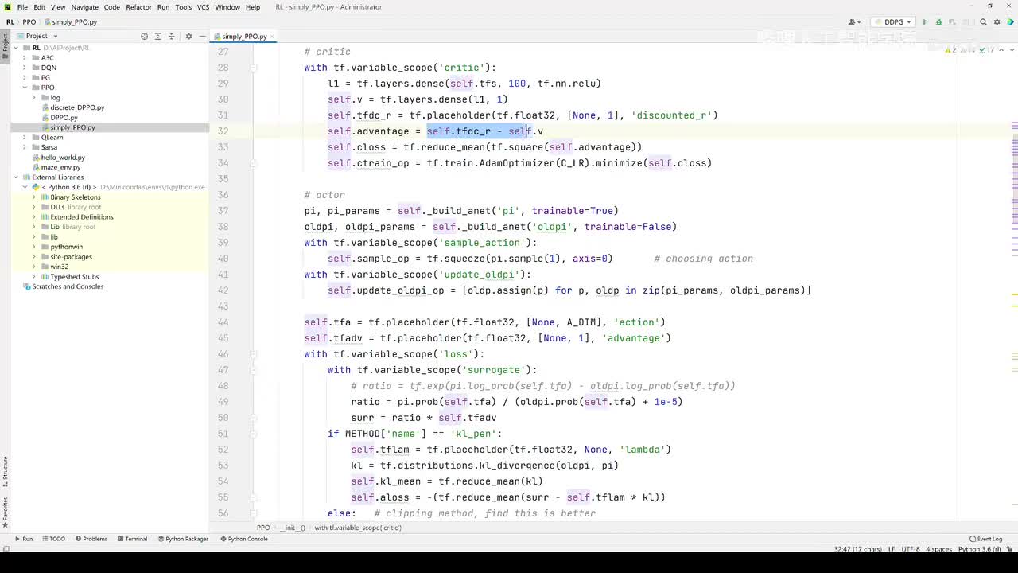This screenshot has height=573, width=1018.
Task: Close the simply_PPO.py editor tab
Action: click(273, 37)
